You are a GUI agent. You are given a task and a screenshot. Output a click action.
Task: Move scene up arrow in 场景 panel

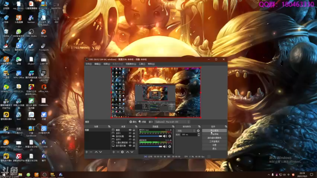[96, 152]
